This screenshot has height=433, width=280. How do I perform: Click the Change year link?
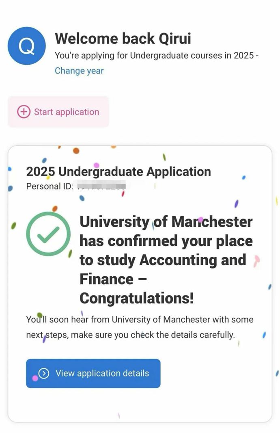79,71
